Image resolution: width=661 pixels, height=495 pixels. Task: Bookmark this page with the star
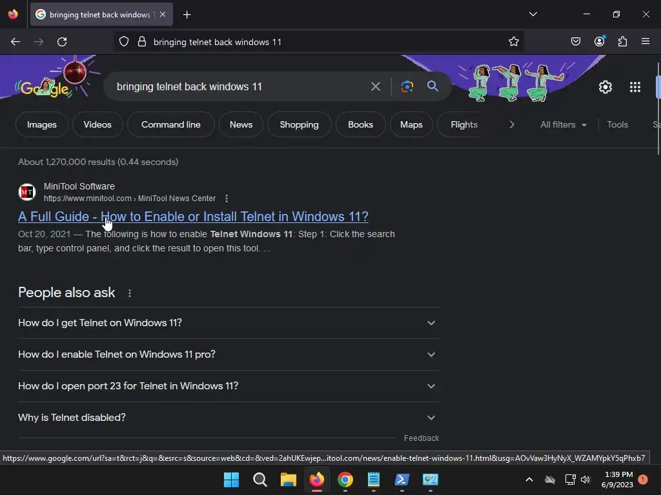[x=513, y=42]
